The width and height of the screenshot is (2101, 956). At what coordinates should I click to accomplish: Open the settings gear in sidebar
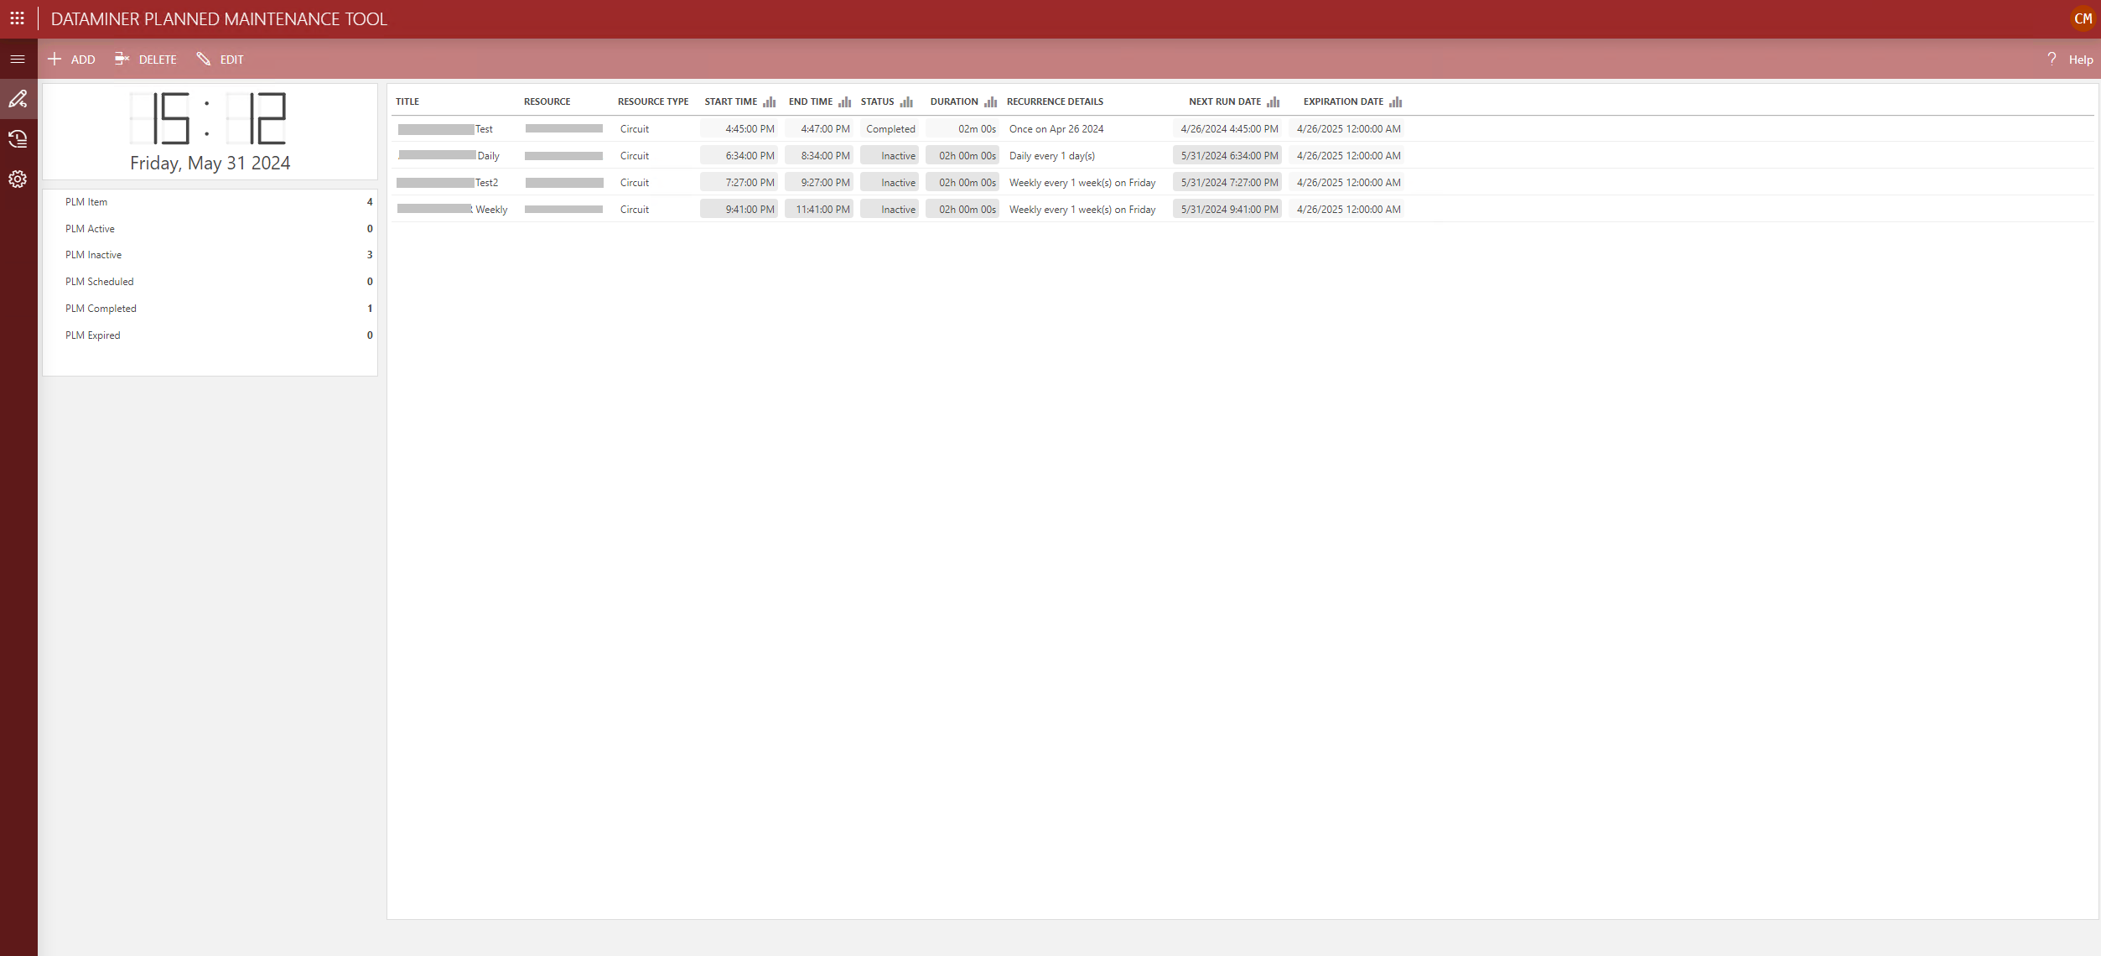[18, 179]
